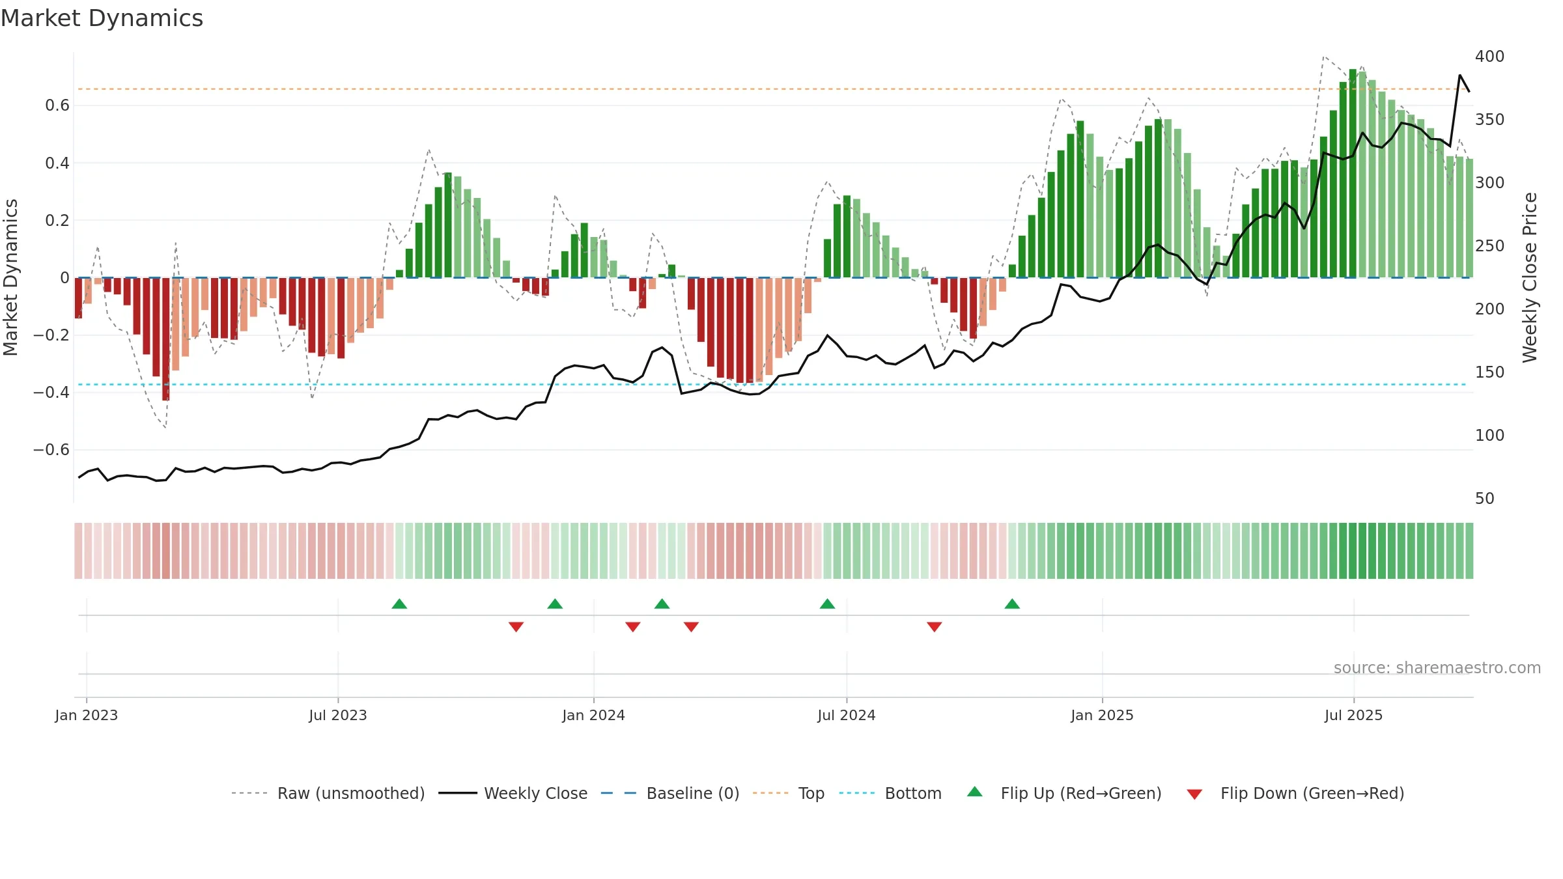
Task: Click the Market Dynamics chart title
Action: [102, 18]
